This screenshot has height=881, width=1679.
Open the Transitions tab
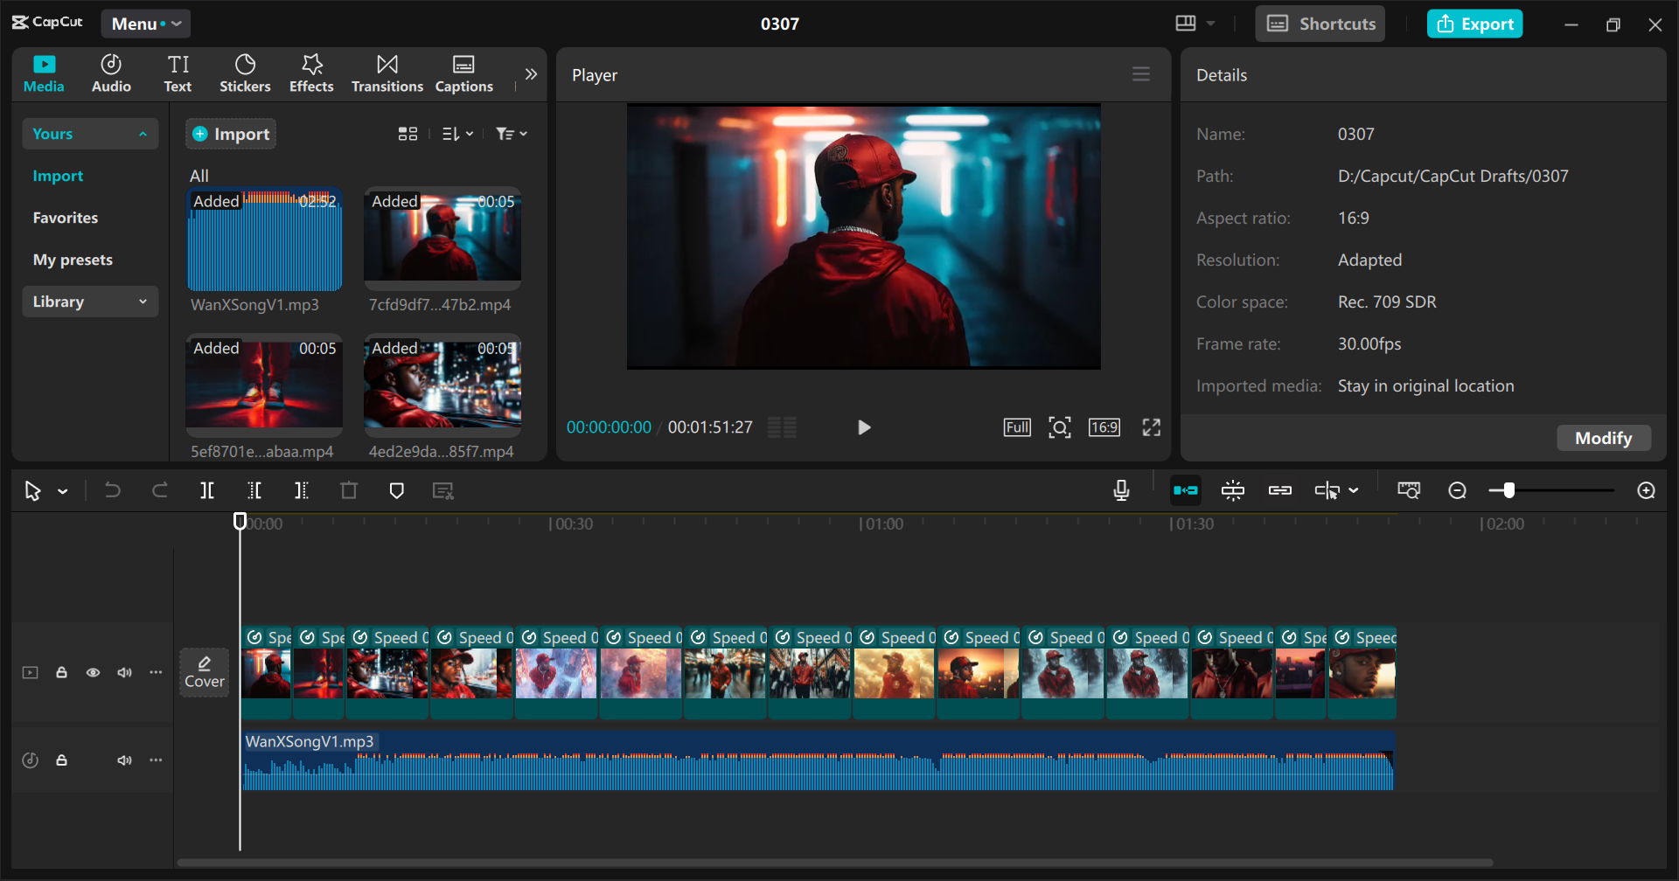tap(387, 73)
